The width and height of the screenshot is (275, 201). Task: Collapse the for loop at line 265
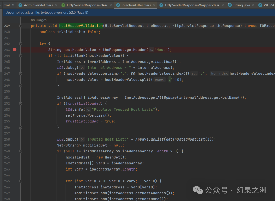(21, 181)
